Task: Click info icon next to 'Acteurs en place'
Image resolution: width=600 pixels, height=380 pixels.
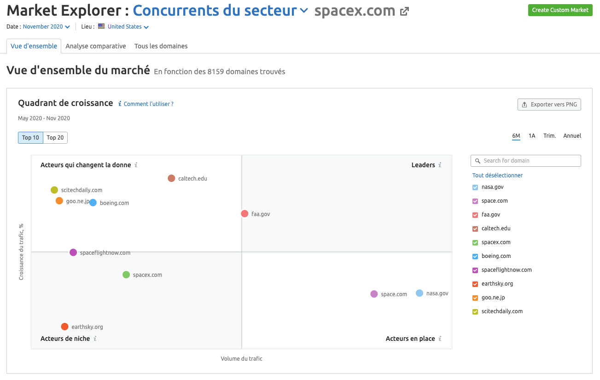Action: coord(440,339)
